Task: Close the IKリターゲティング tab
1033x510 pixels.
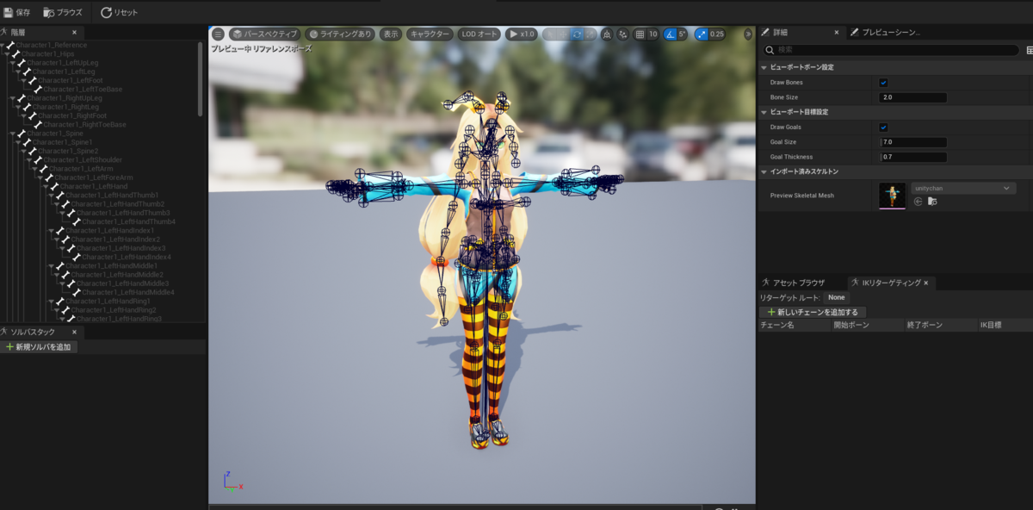Action: tap(927, 283)
